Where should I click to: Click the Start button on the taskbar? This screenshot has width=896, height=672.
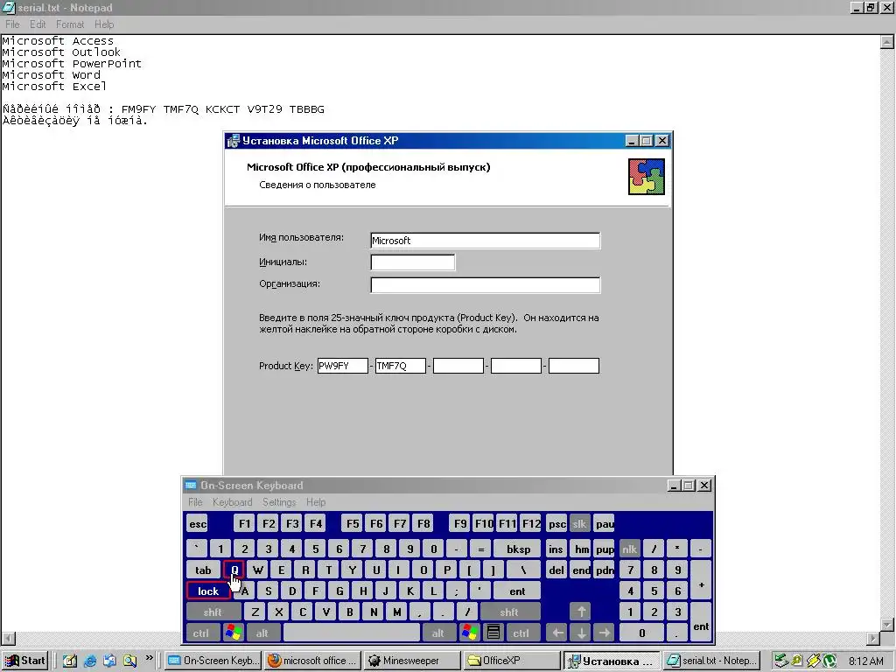pos(25,661)
